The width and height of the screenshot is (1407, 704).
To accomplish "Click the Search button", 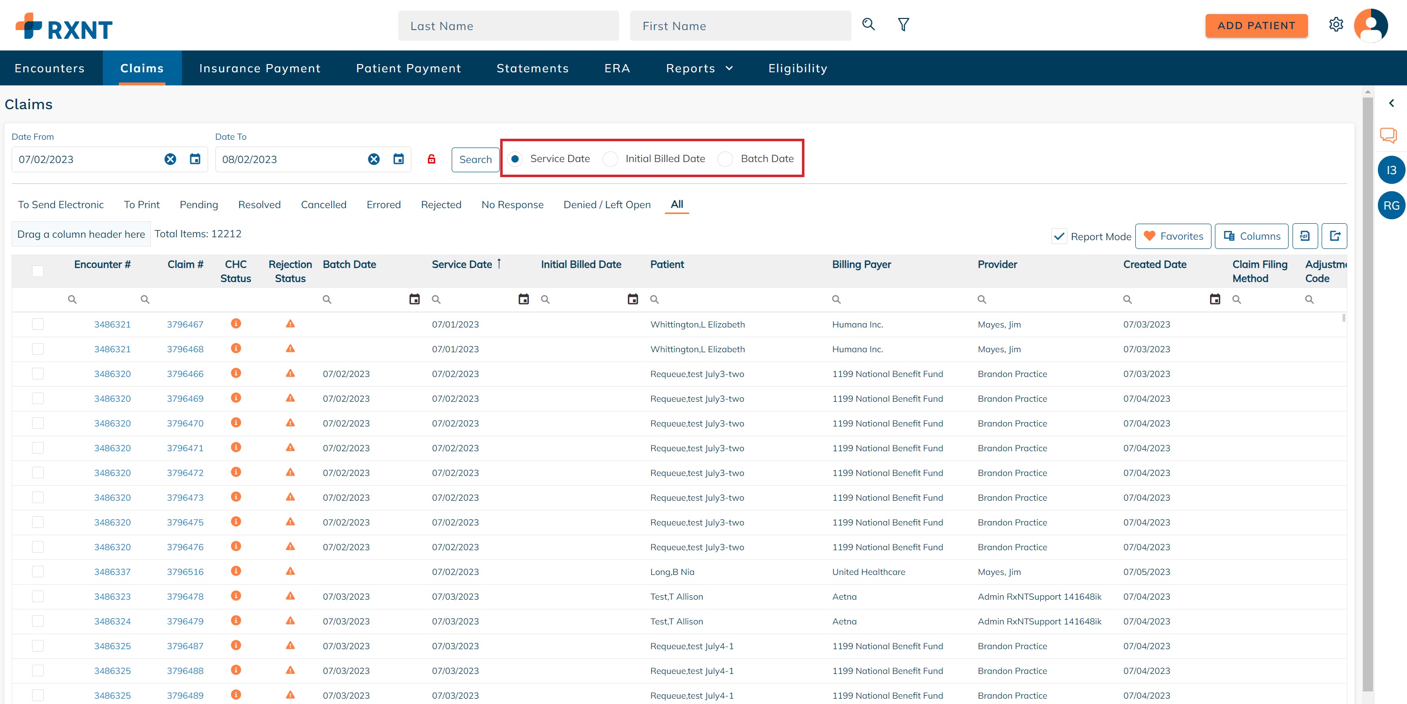I will (475, 160).
